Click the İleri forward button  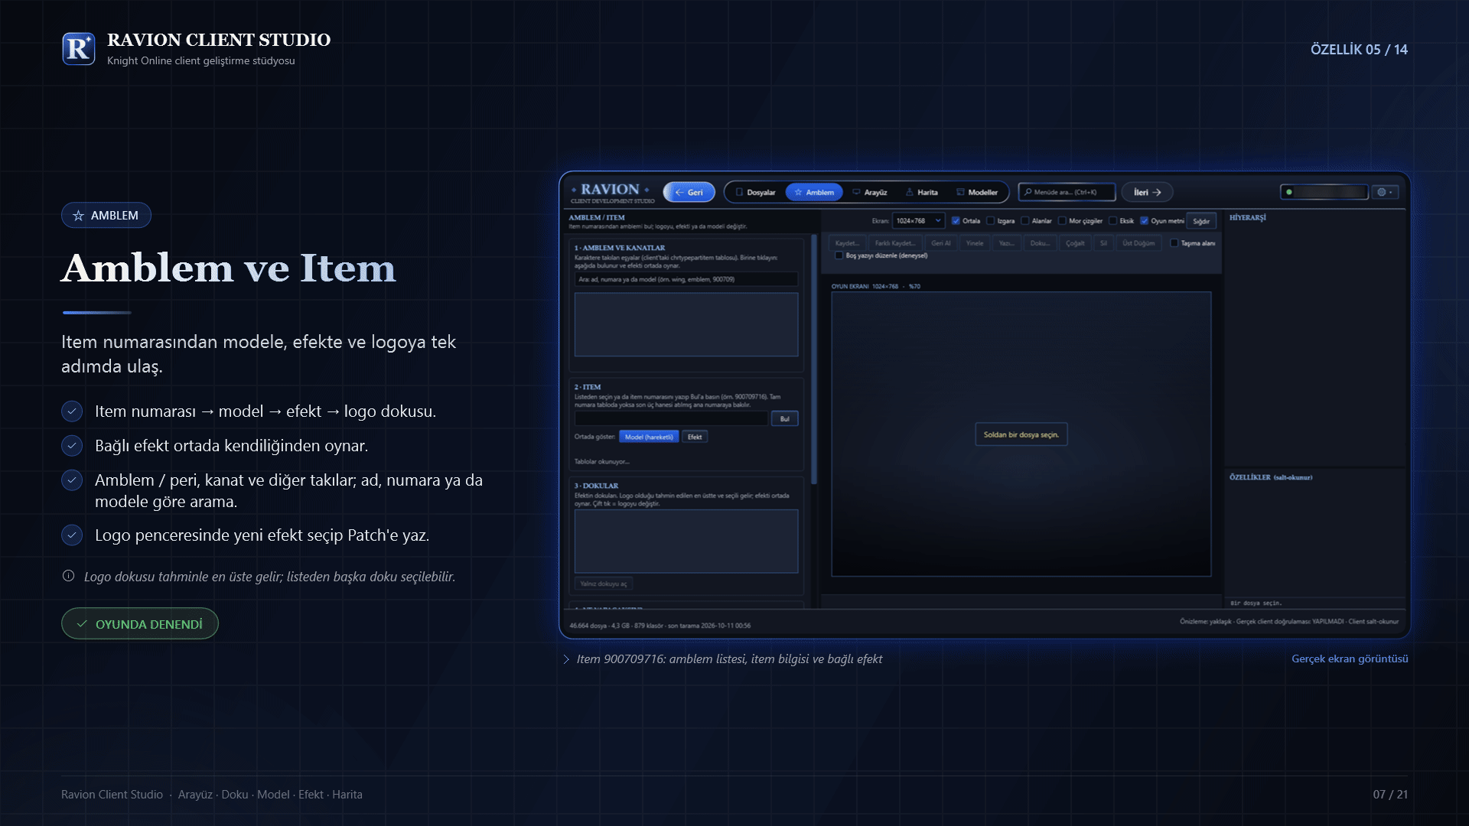tap(1148, 192)
